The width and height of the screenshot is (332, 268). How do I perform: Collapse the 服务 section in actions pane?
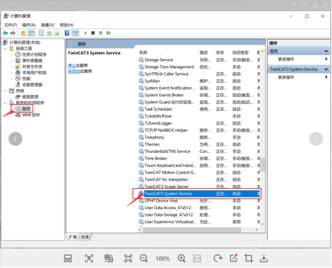pyautogui.click(x=326, y=51)
